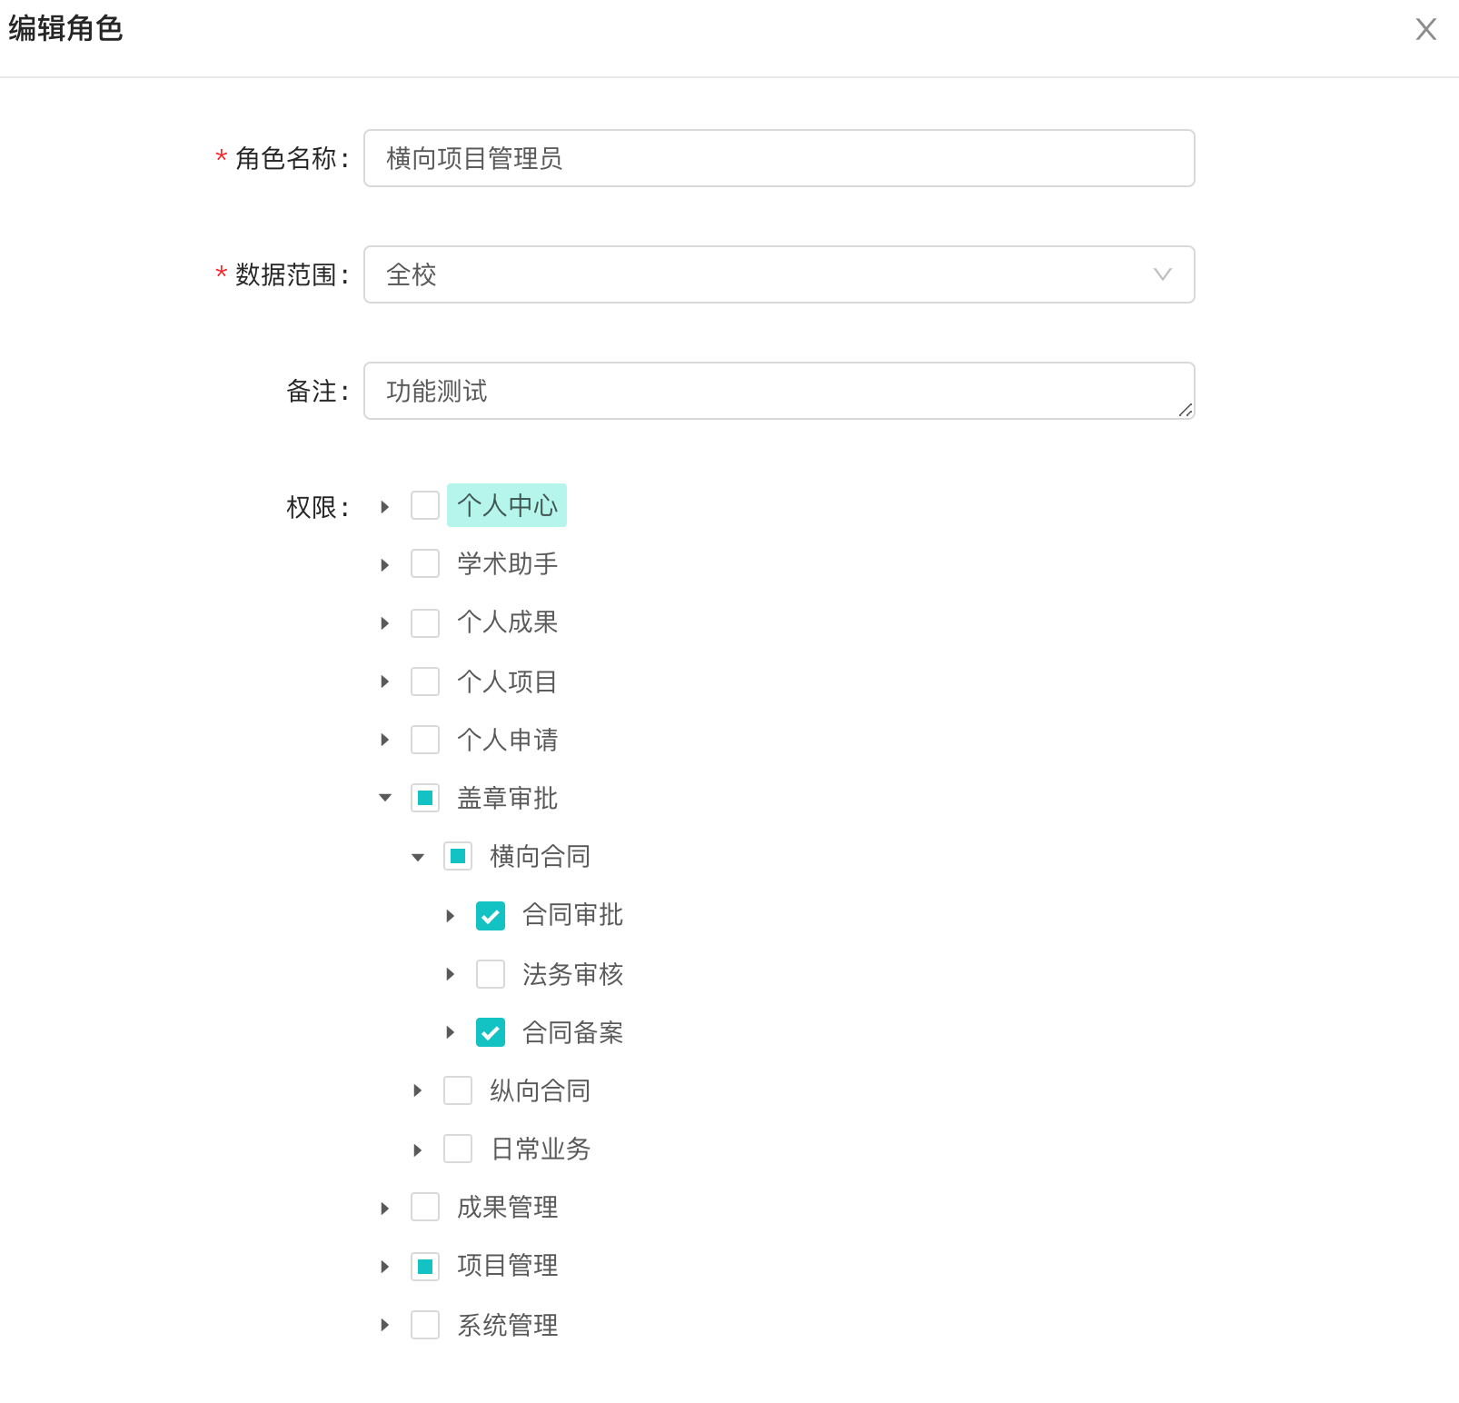Open the 数据范围 dropdown
The image size is (1459, 1403).
click(x=779, y=274)
